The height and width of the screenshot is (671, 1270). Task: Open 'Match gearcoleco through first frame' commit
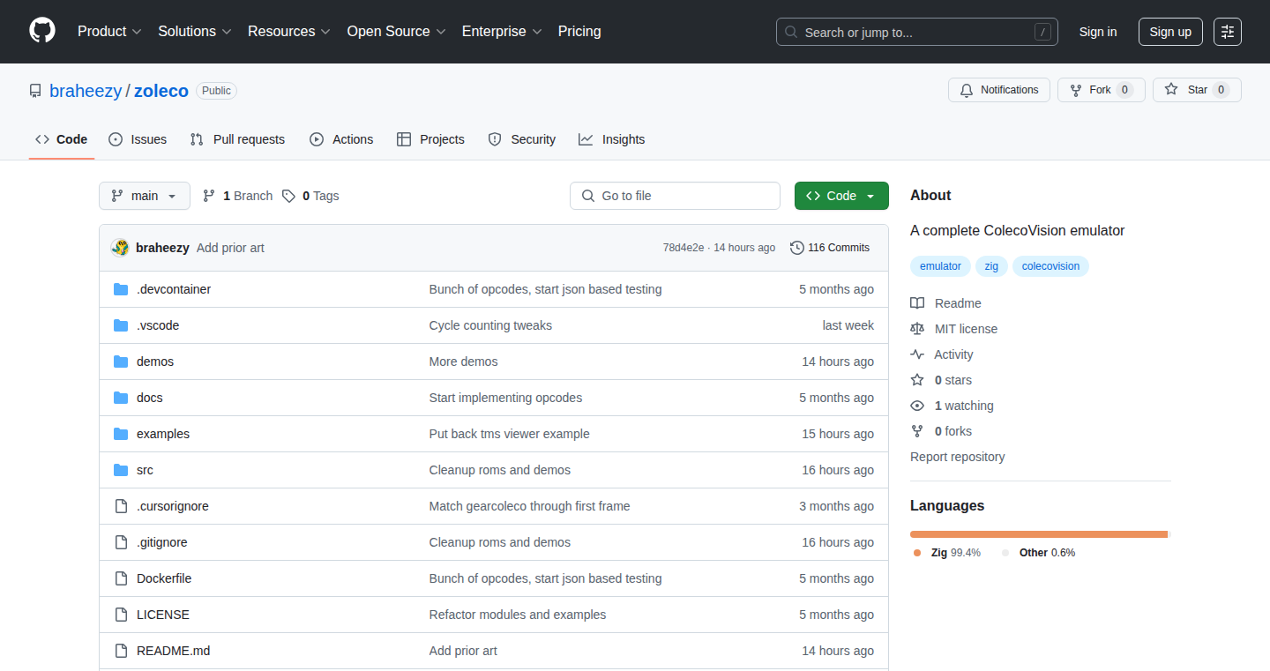pyautogui.click(x=529, y=506)
